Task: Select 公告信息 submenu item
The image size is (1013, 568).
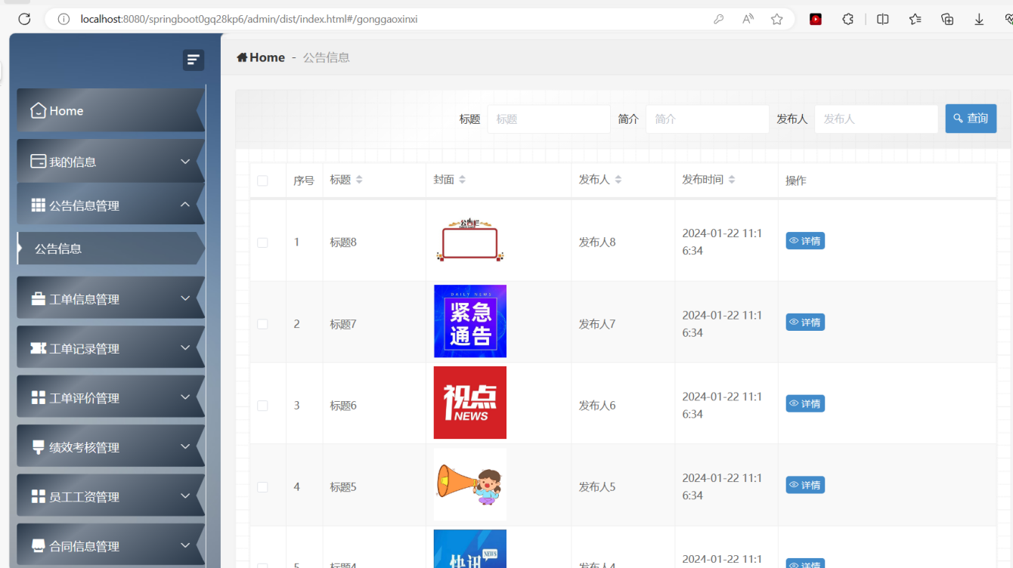Action: click(110, 248)
